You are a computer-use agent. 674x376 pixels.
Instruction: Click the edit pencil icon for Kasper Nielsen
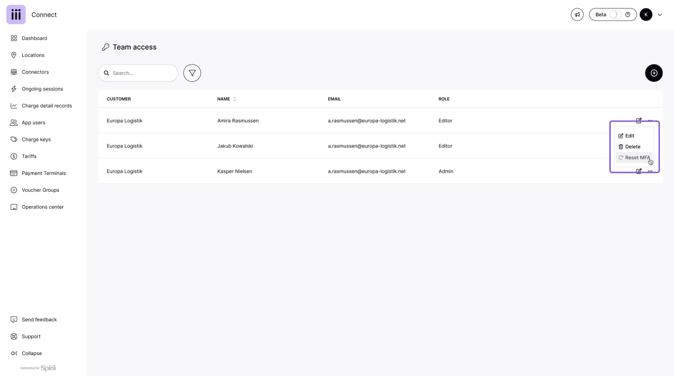tap(639, 171)
